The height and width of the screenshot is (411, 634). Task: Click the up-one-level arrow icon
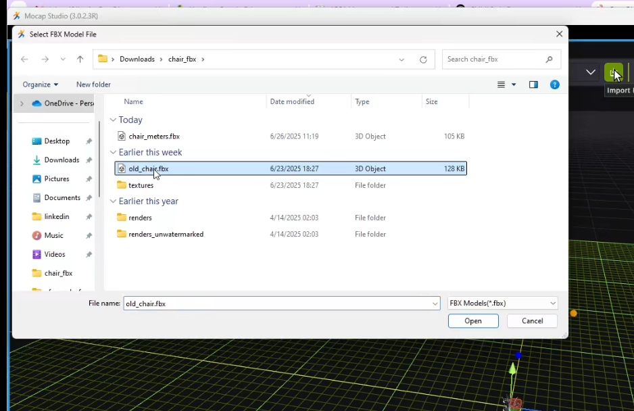click(80, 59)
